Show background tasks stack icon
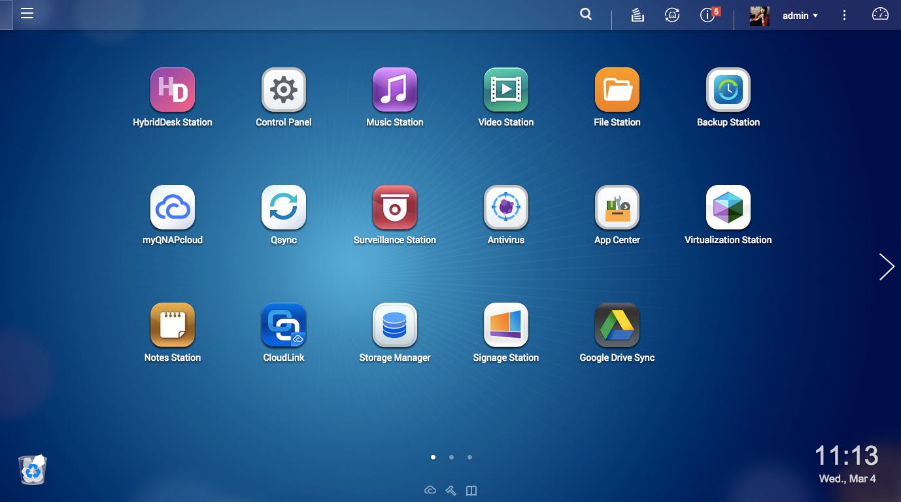The image size is (901, 502). [x=637, y=15]
